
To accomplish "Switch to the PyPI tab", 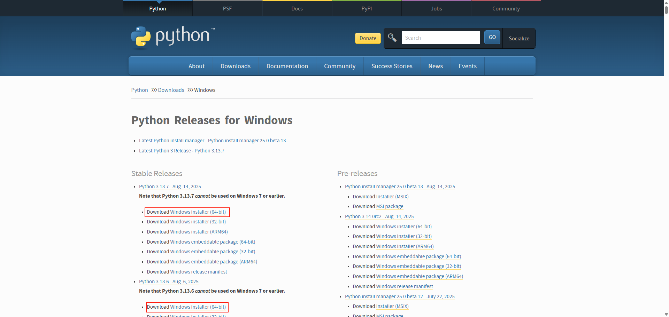I will click(x=366, y=8).
